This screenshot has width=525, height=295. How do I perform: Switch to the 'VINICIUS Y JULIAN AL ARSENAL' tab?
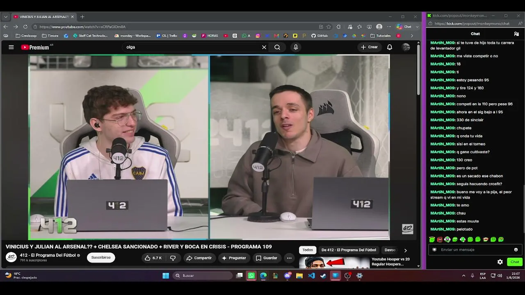tap(43, 17)
